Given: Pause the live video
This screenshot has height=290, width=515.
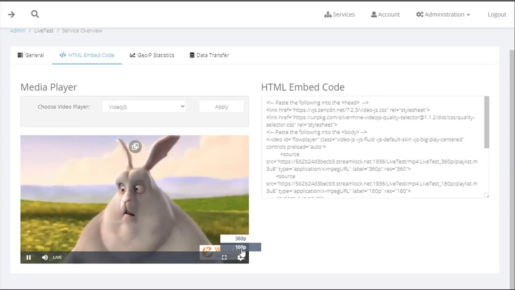Looking at the screenshot, I should 29,257.
